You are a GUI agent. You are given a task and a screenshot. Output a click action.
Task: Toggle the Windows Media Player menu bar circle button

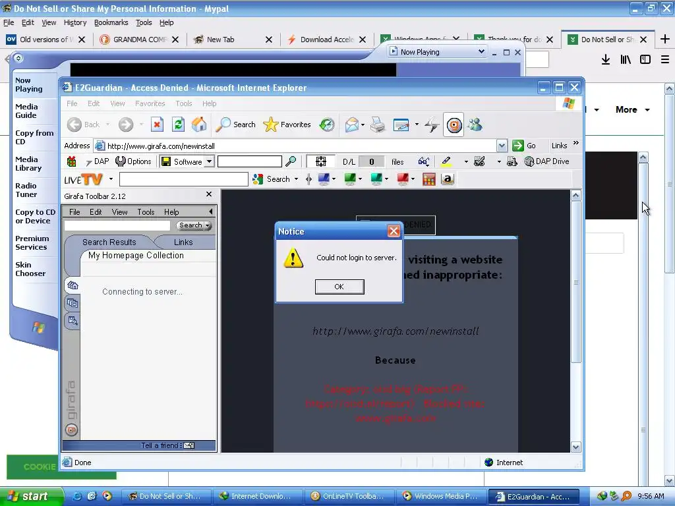[18, 58]
